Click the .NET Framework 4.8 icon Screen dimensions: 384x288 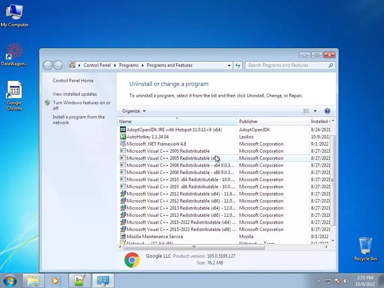click(123, 144)
